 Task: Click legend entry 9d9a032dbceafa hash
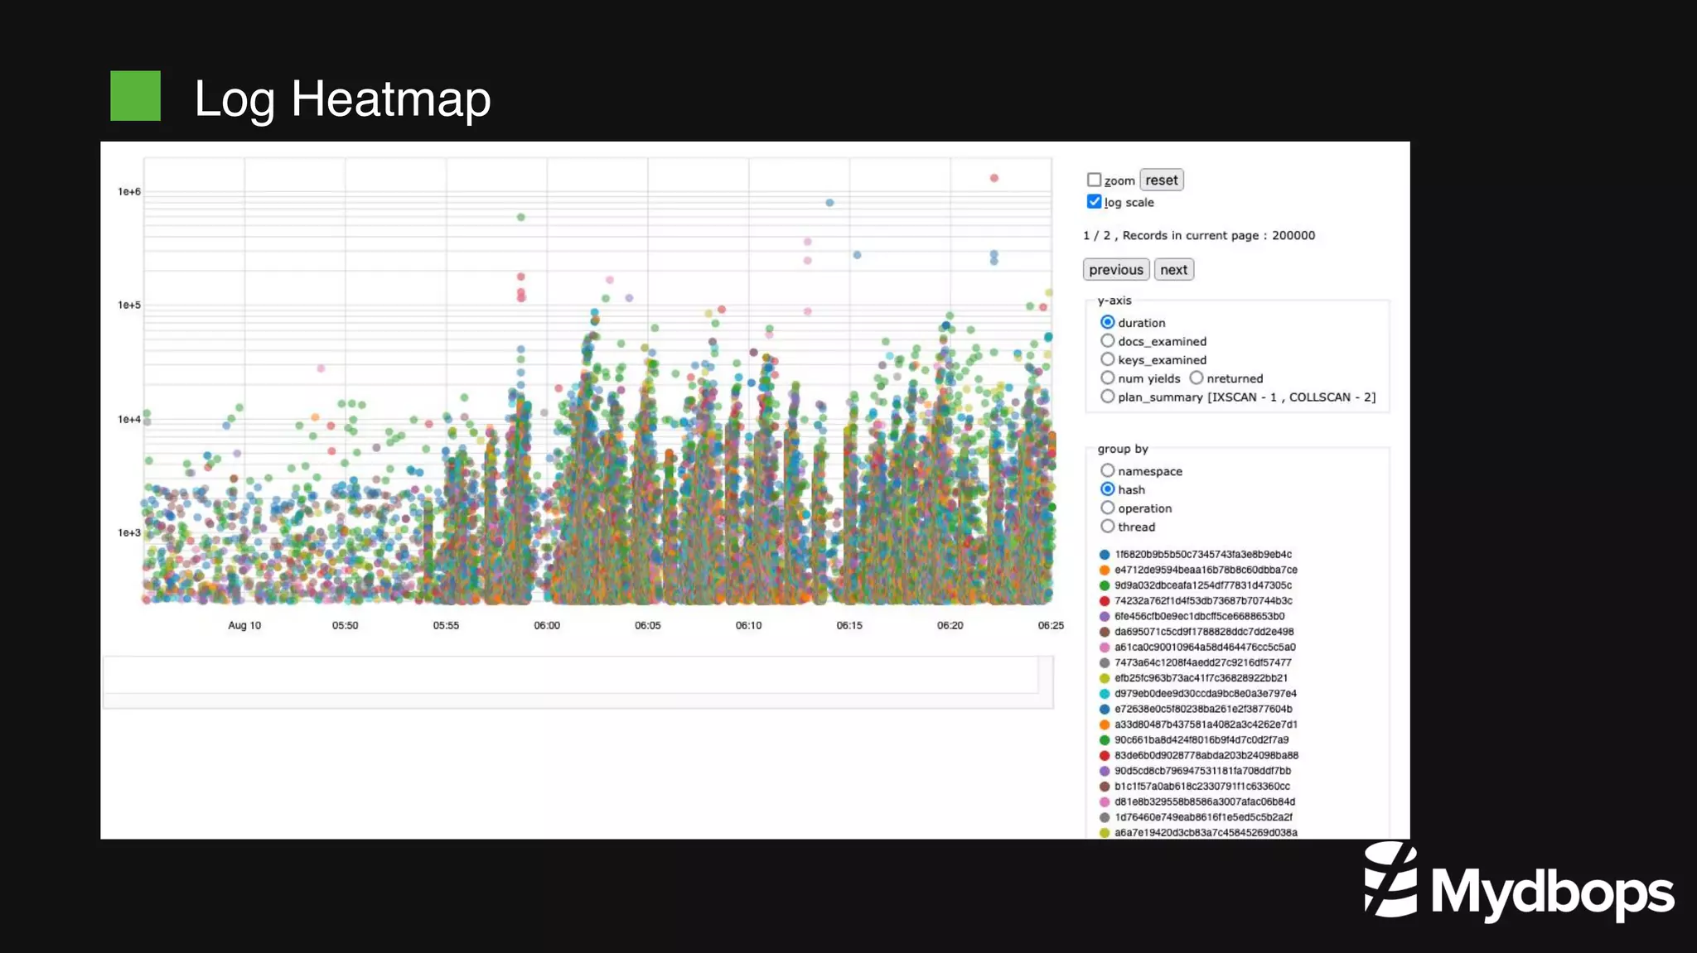1202,585
